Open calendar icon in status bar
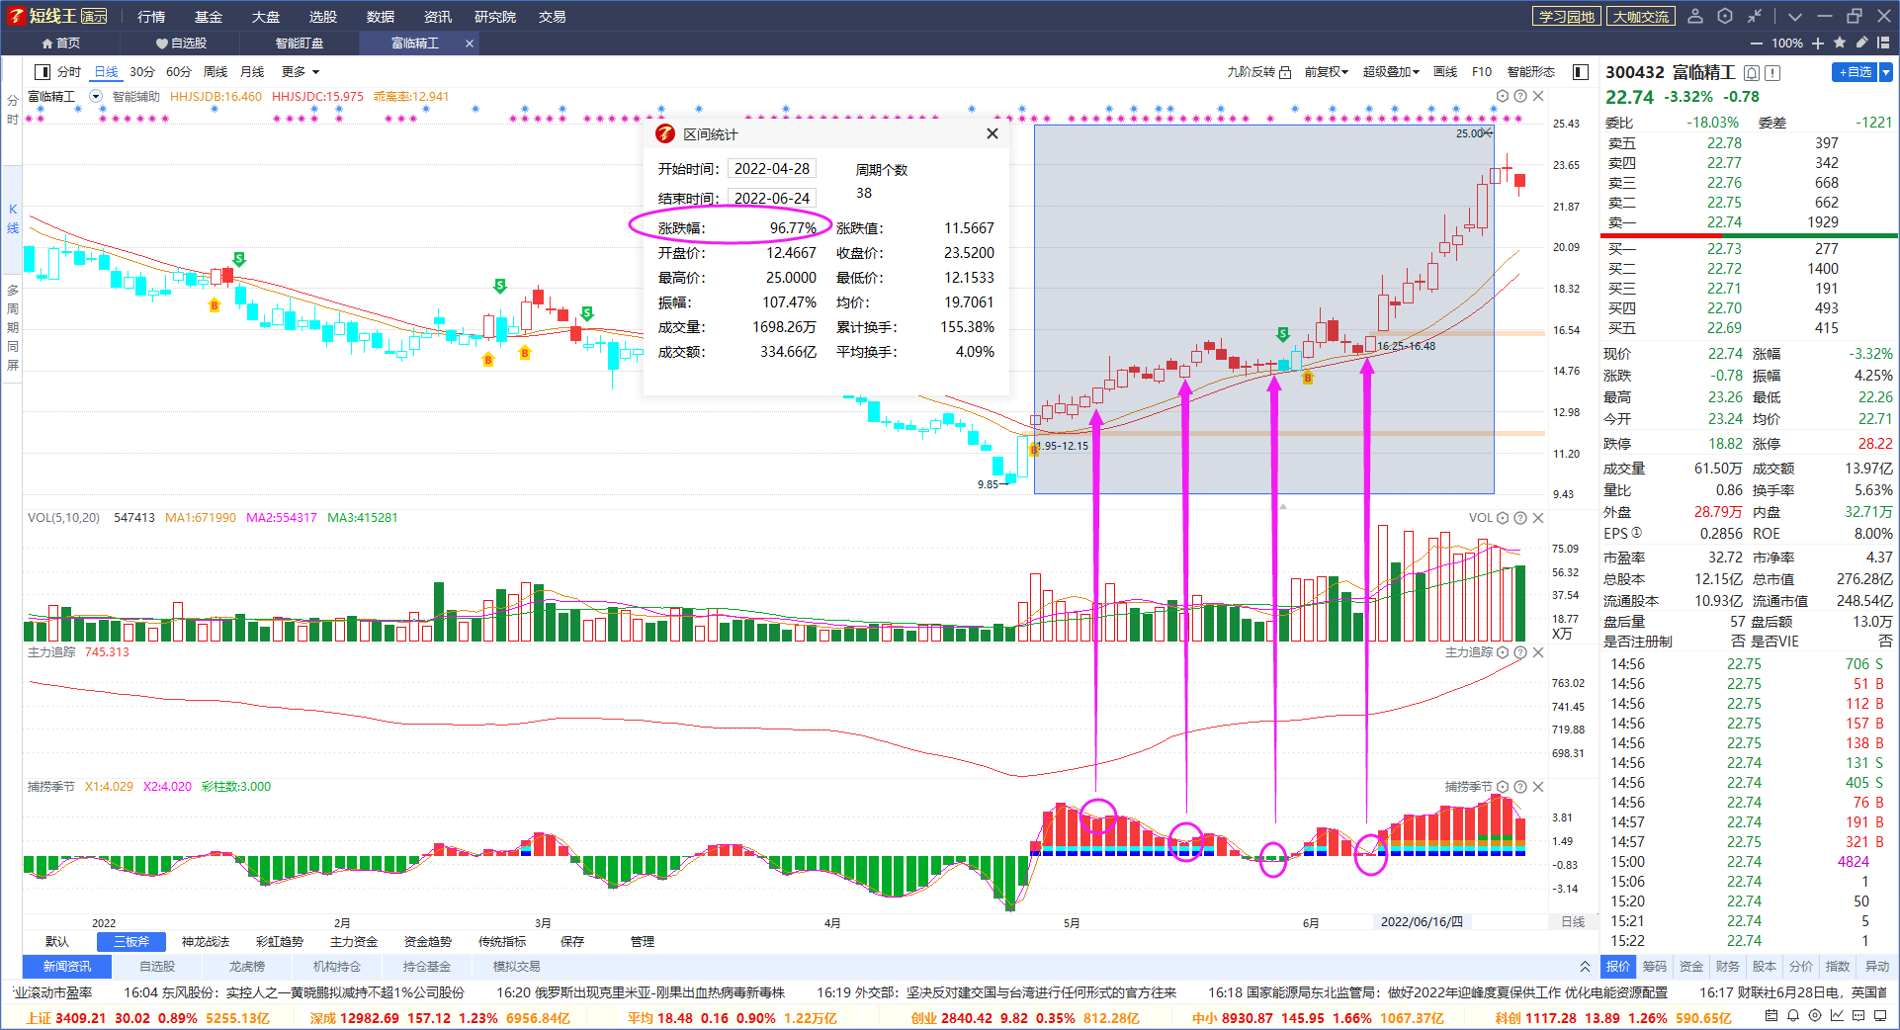 [1771, 1016]
